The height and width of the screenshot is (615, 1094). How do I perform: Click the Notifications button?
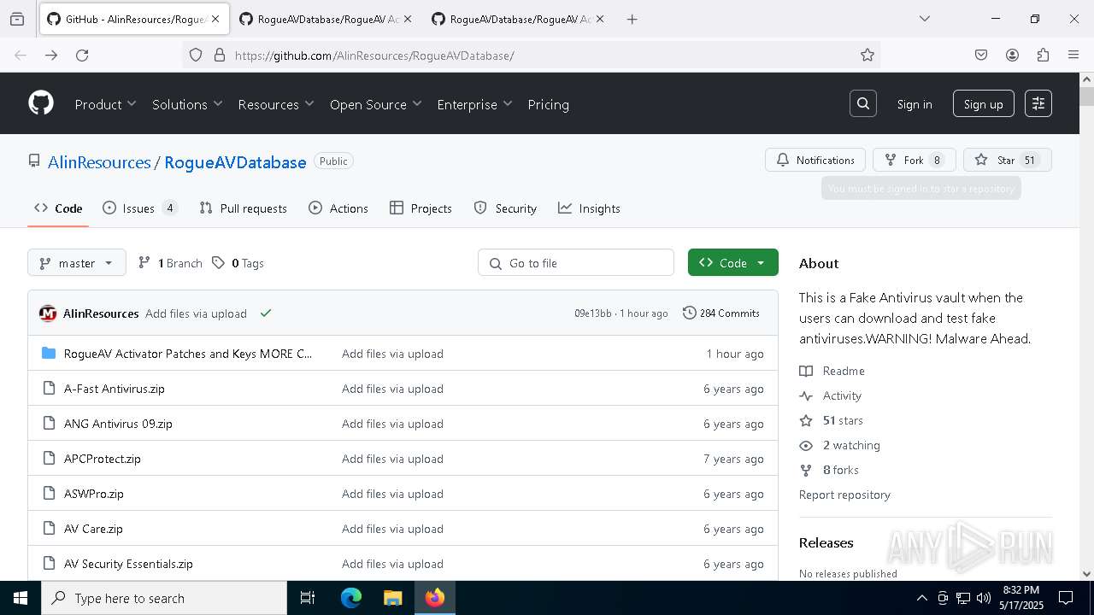click(x=815, y=160)
